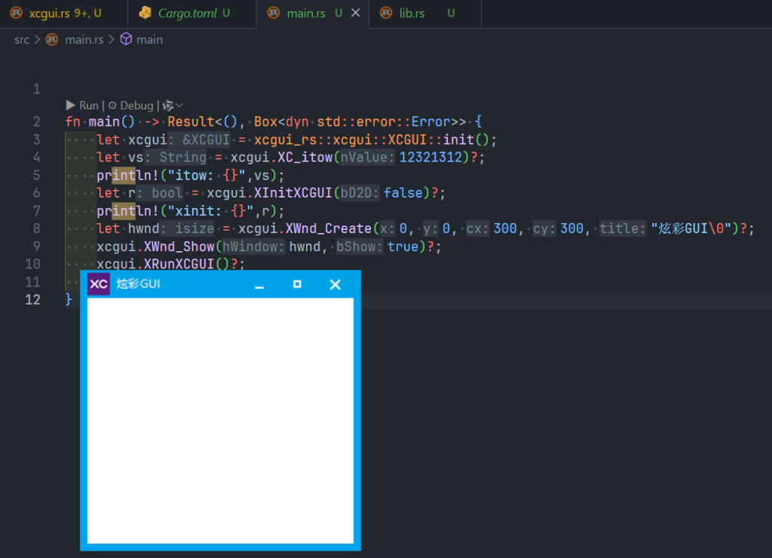Run the main function via codelens
This screenshot has width=772, height=558.
88,106
